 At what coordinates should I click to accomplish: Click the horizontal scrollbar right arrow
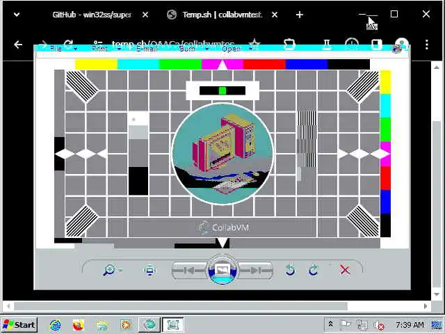point(426,306)
